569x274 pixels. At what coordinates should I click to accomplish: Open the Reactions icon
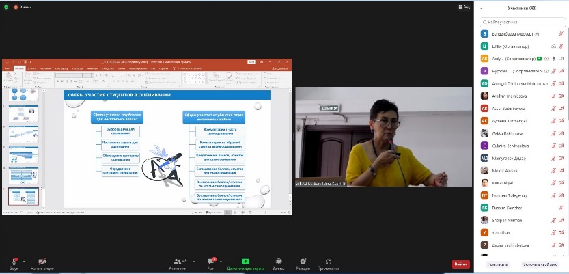(303, 261)
